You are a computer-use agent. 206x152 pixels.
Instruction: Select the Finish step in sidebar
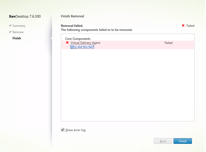(x=17, y=38)
